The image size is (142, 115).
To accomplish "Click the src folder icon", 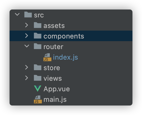I will coord(28,15).
